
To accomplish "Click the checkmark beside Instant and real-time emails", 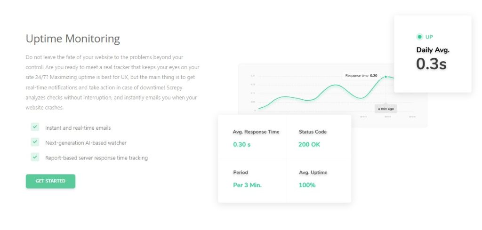I will coord(35,127).
